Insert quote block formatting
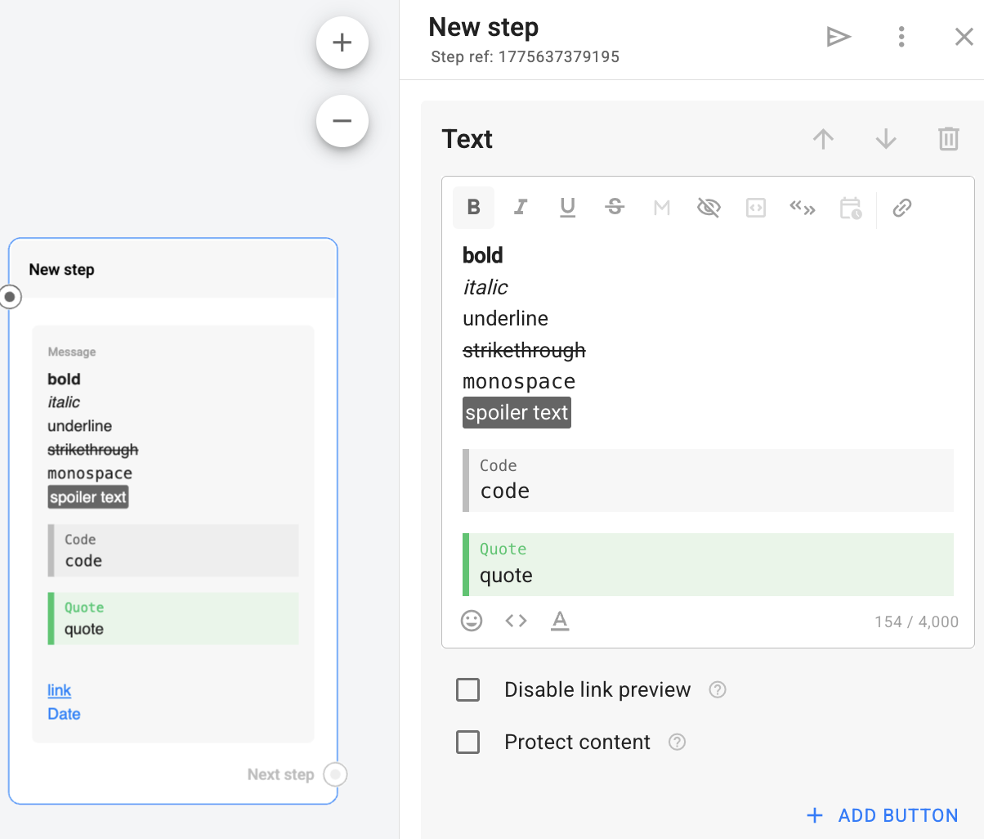 coord(803,208)
